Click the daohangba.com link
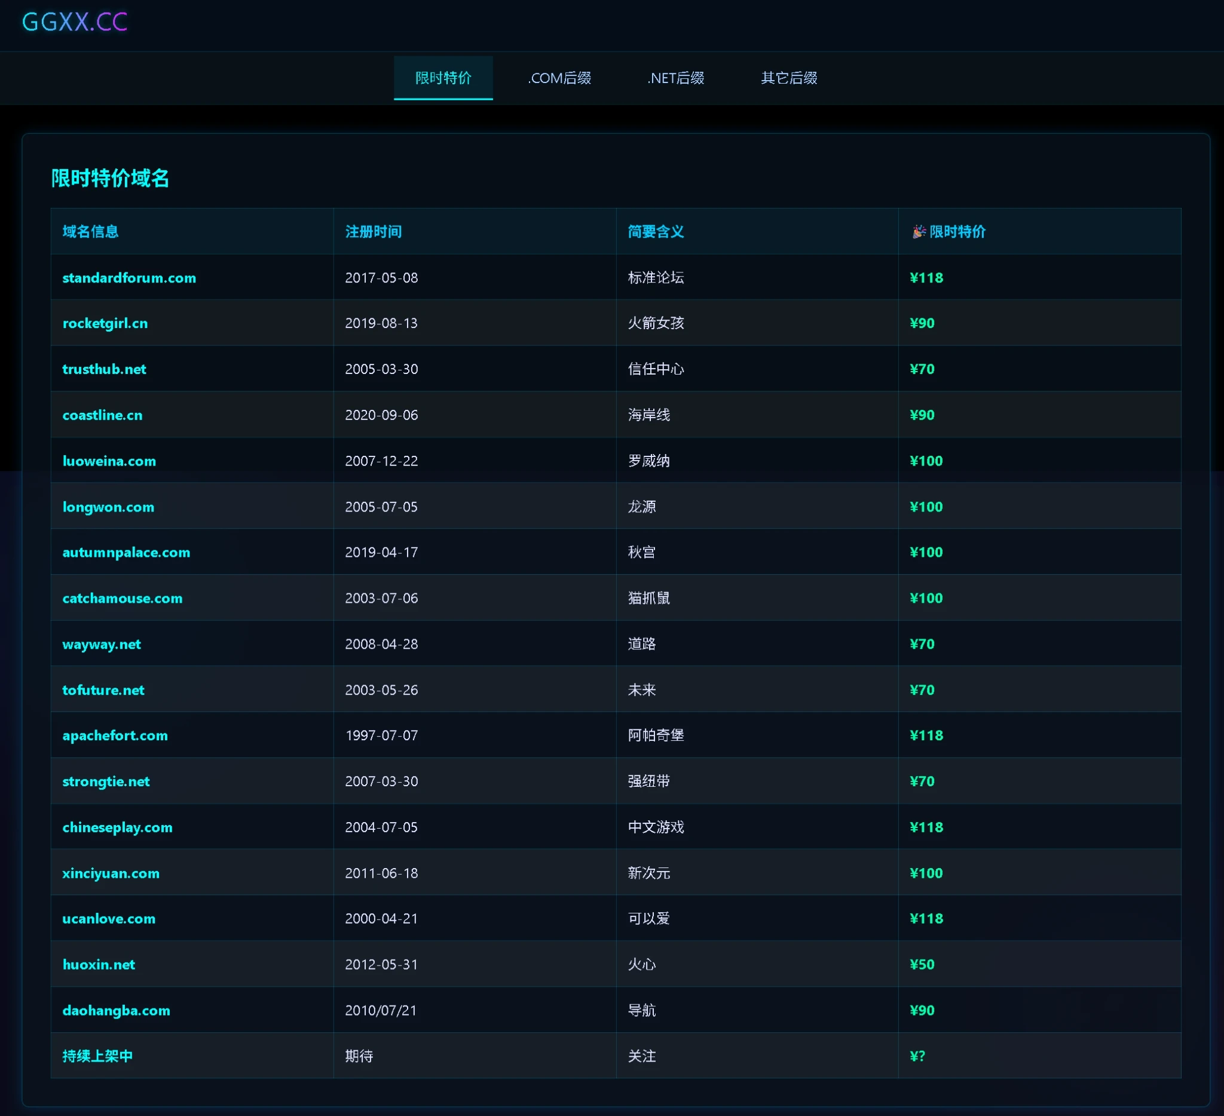Viewport: 1224px width, 1116px height. [116, 1010]
